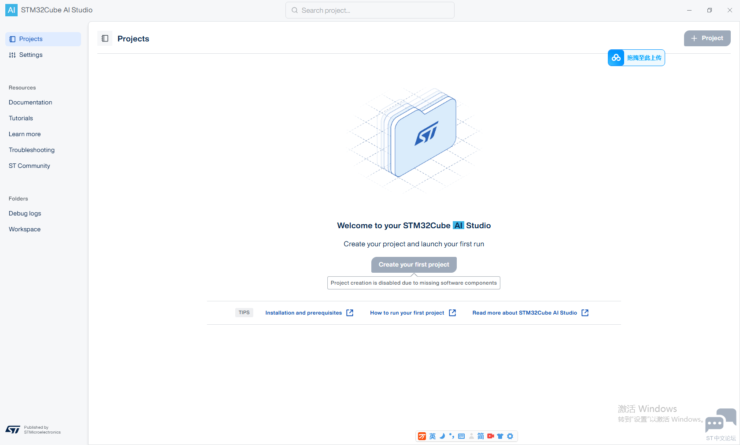Visit the ST Community link

coord(30,166)
